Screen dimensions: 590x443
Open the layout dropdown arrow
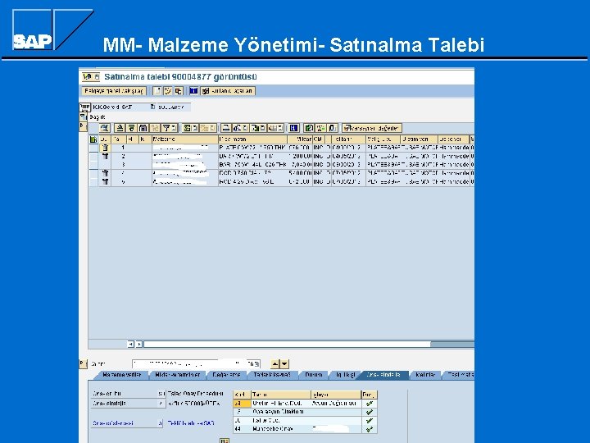(x=281, y=128)
